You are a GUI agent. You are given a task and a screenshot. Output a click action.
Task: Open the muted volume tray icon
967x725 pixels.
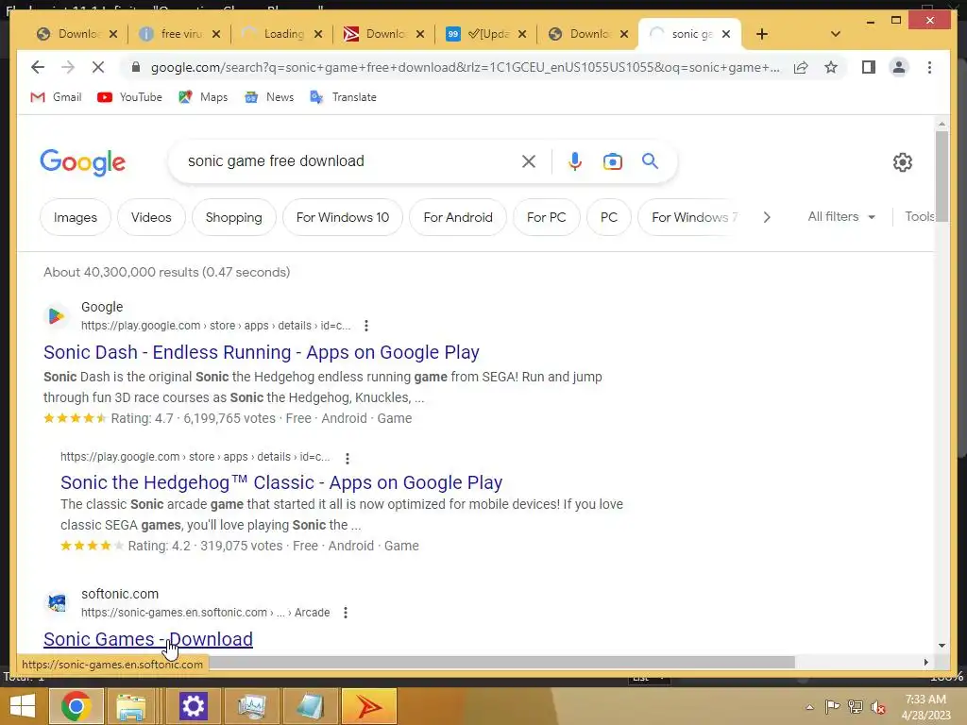click(x=878, y=707)
